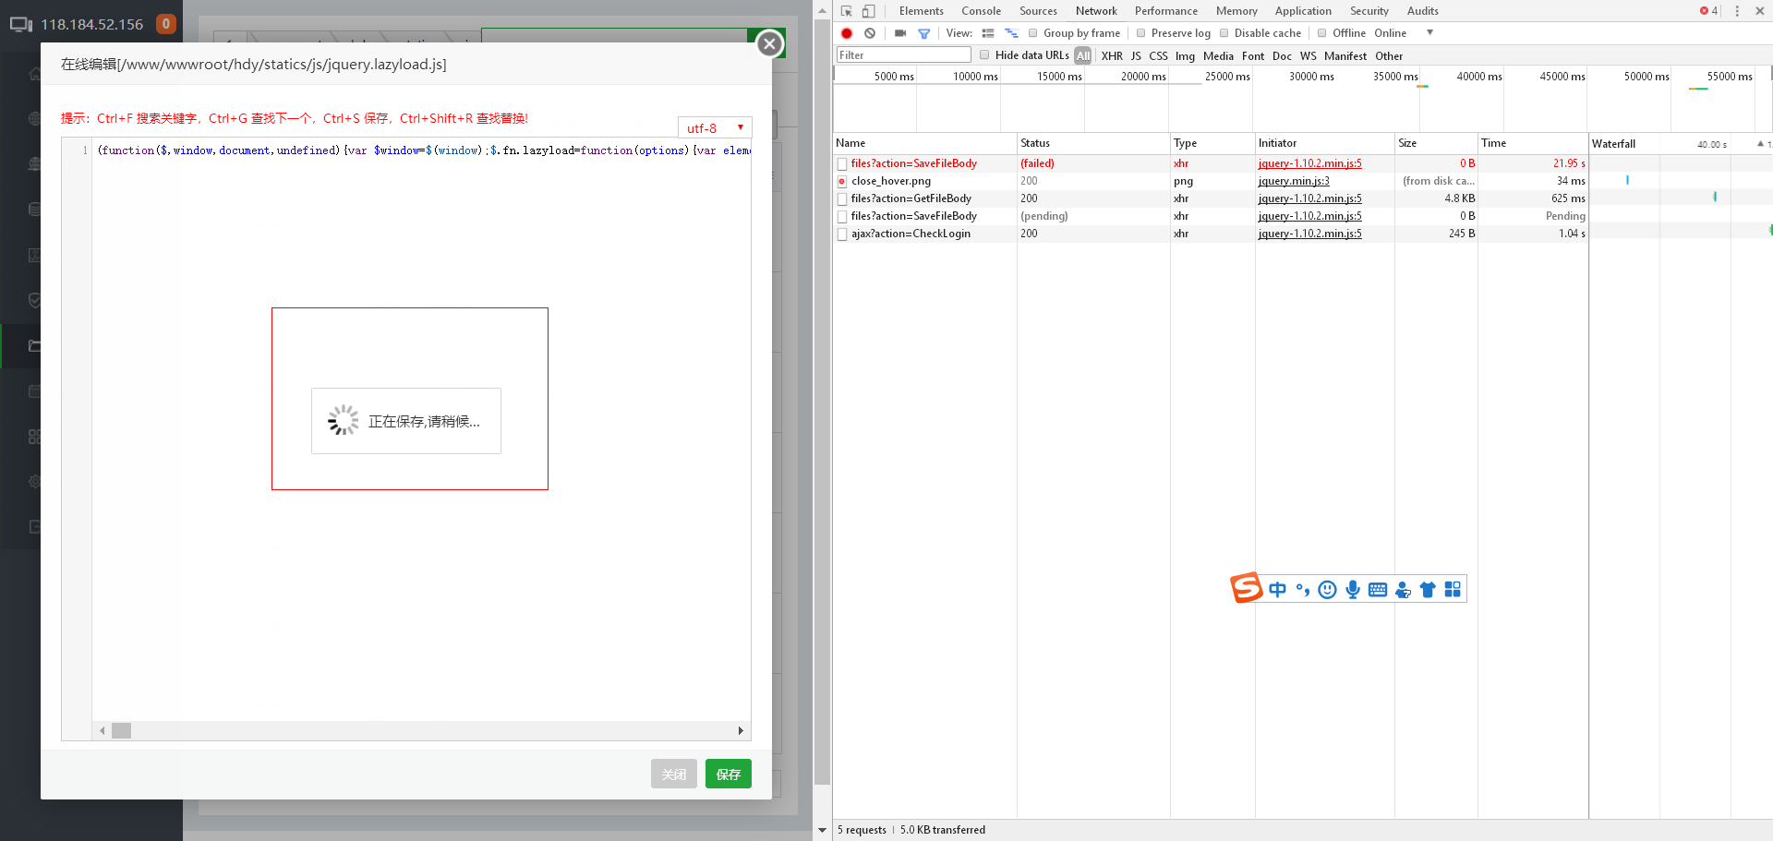The image size is (1773, 841).
Task: Open the utf-8 encoding dropdown
Action: (715, 127)
